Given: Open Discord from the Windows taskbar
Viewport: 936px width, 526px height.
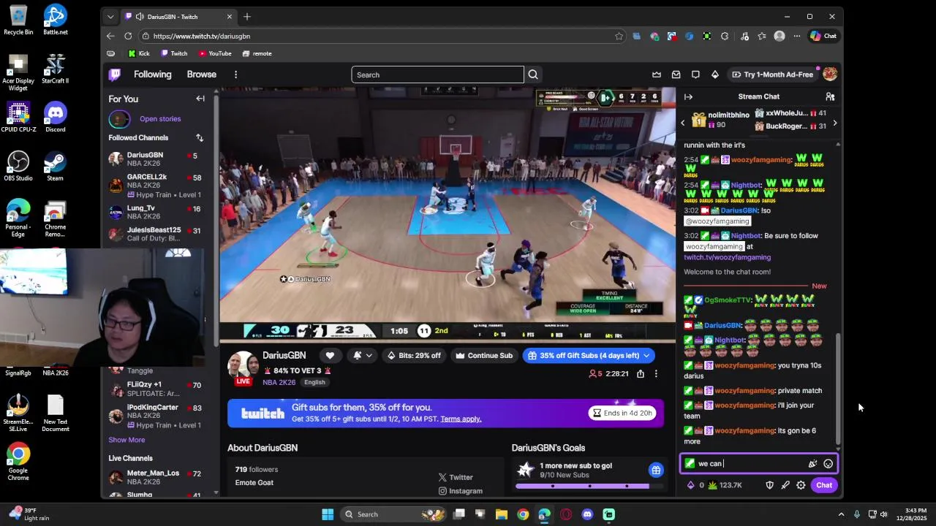Looking at the screenshot, I should point(587,514).
